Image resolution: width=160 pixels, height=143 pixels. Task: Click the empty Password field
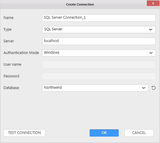tap(99, 76)
